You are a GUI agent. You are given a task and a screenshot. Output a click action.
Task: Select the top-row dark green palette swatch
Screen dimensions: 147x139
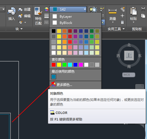click(x=92, y=31)
